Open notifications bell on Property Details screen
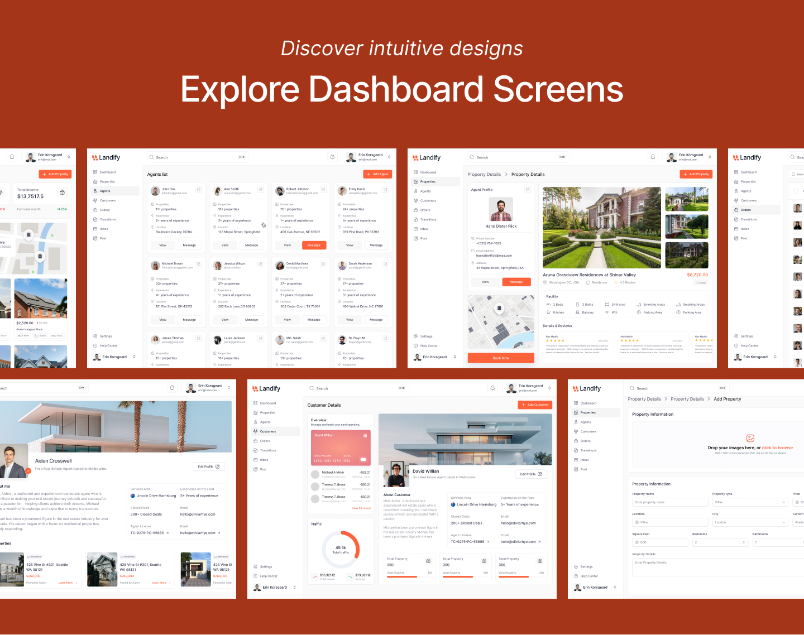Screen dimensions: 804x635 pos(653,157)
